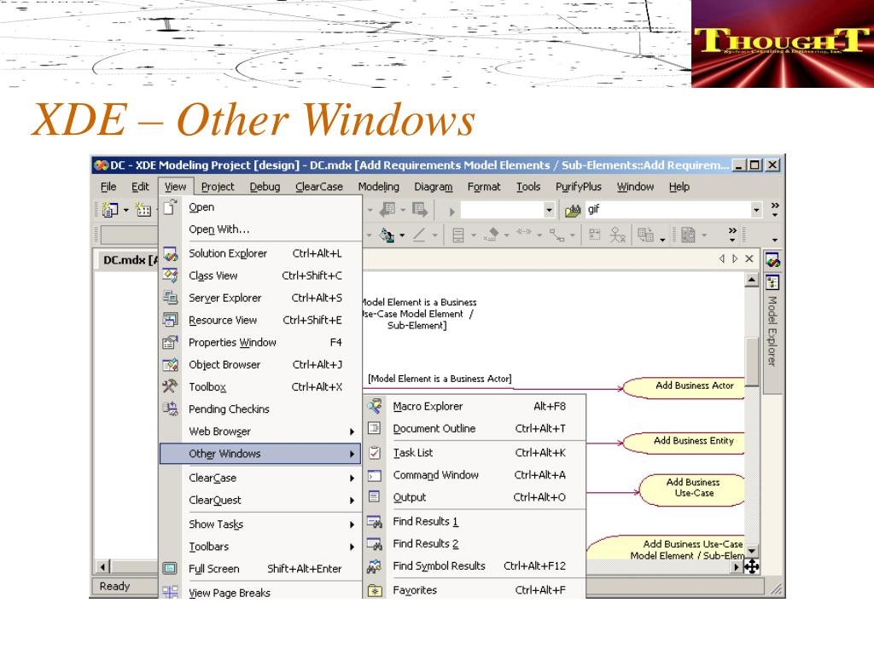This screenshot has width=874, height=655.
Task: Click the Model Explorer vertical tab
Action: coord(772,332)
